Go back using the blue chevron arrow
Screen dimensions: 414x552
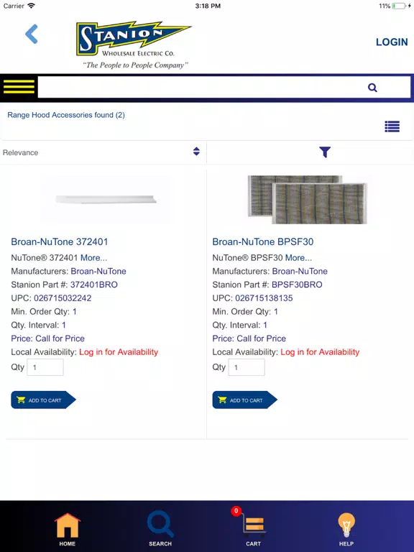tap(32, 34)
